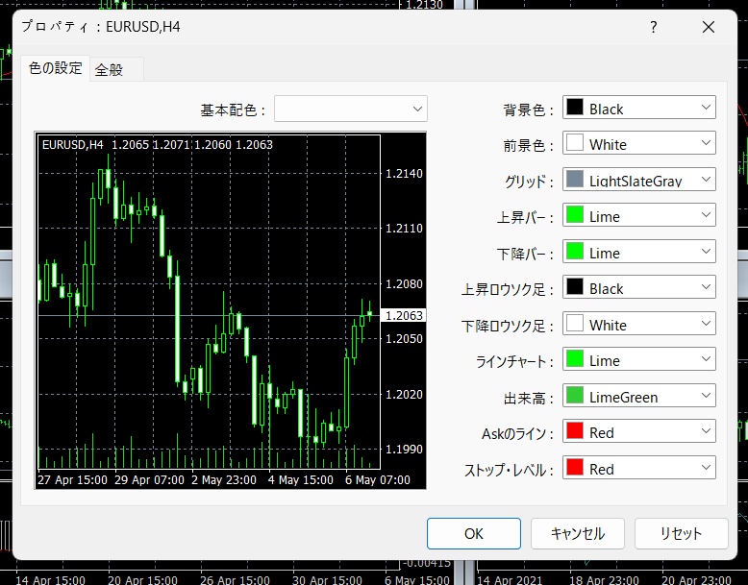Select the 色の設定 tab
The image size is (748, 585).
tap(55, 69)
